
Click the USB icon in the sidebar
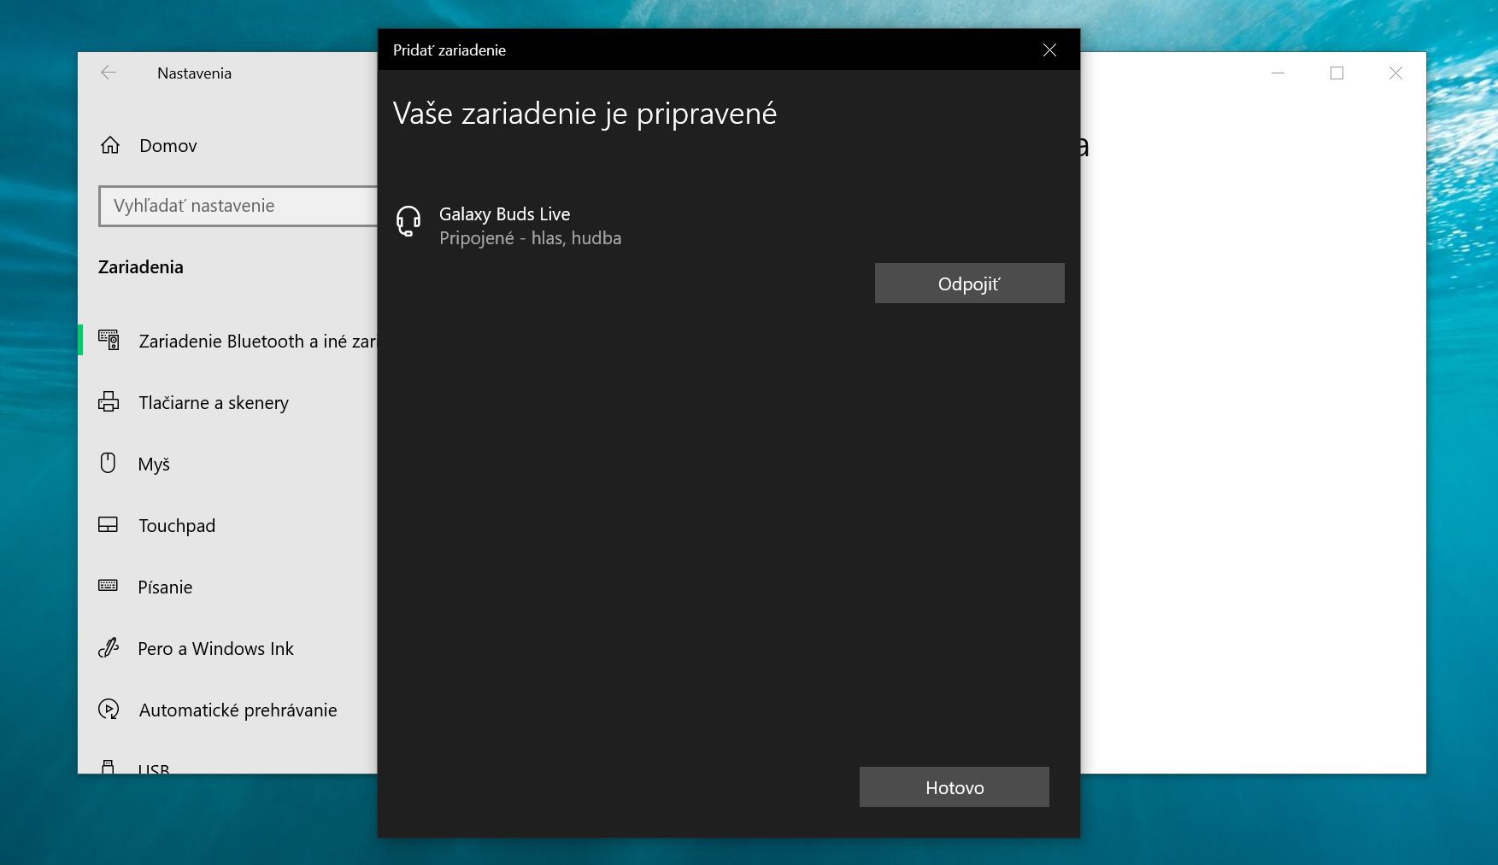point(108,767)
